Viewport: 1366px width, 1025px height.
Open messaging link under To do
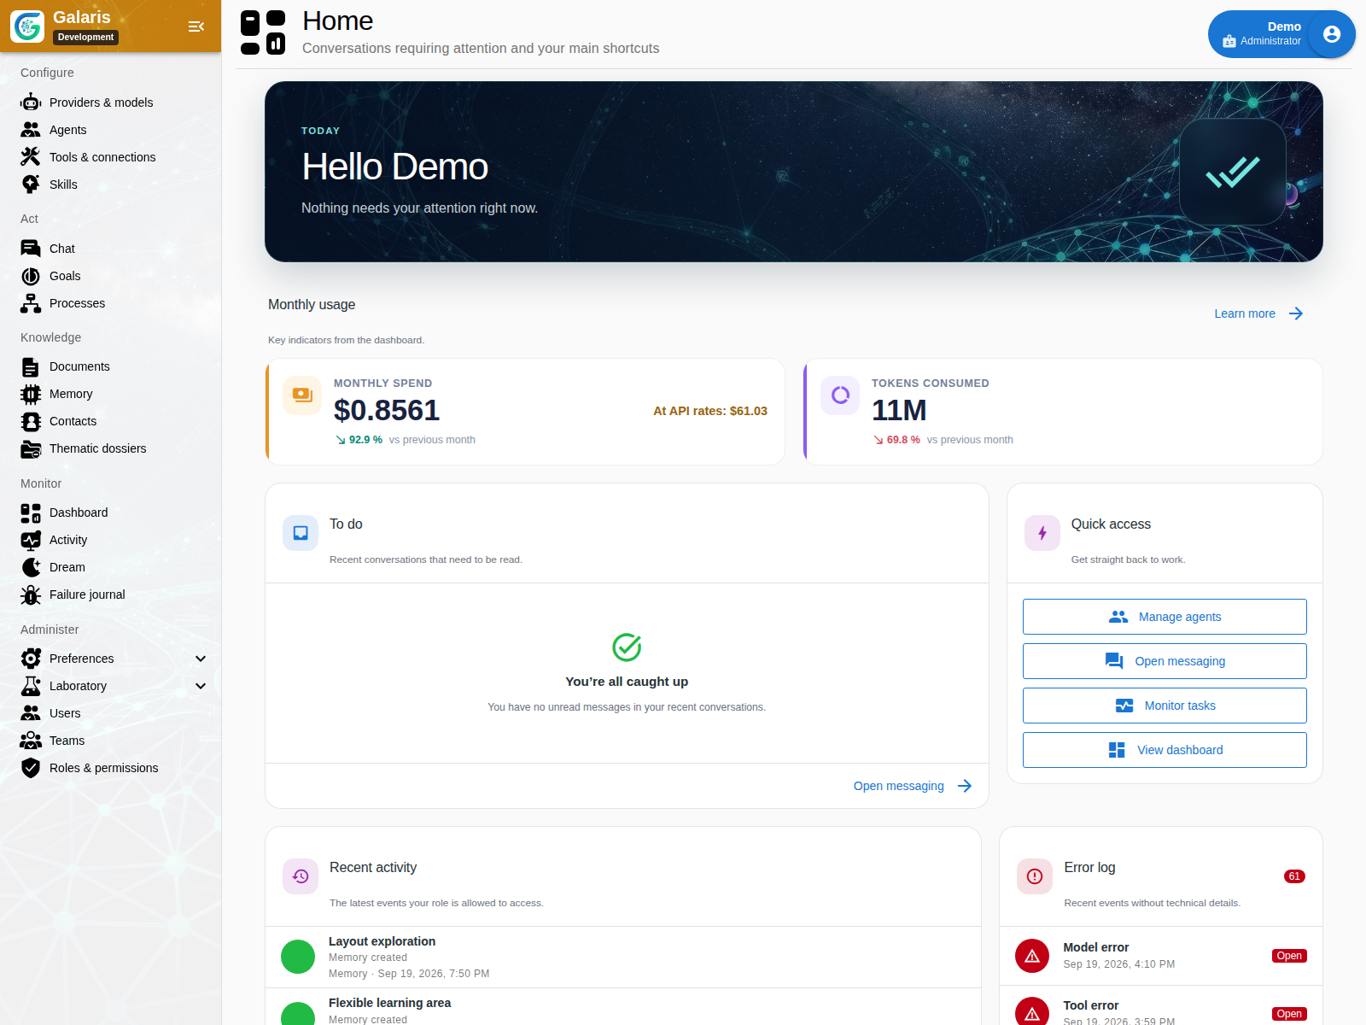coord(913,786)
